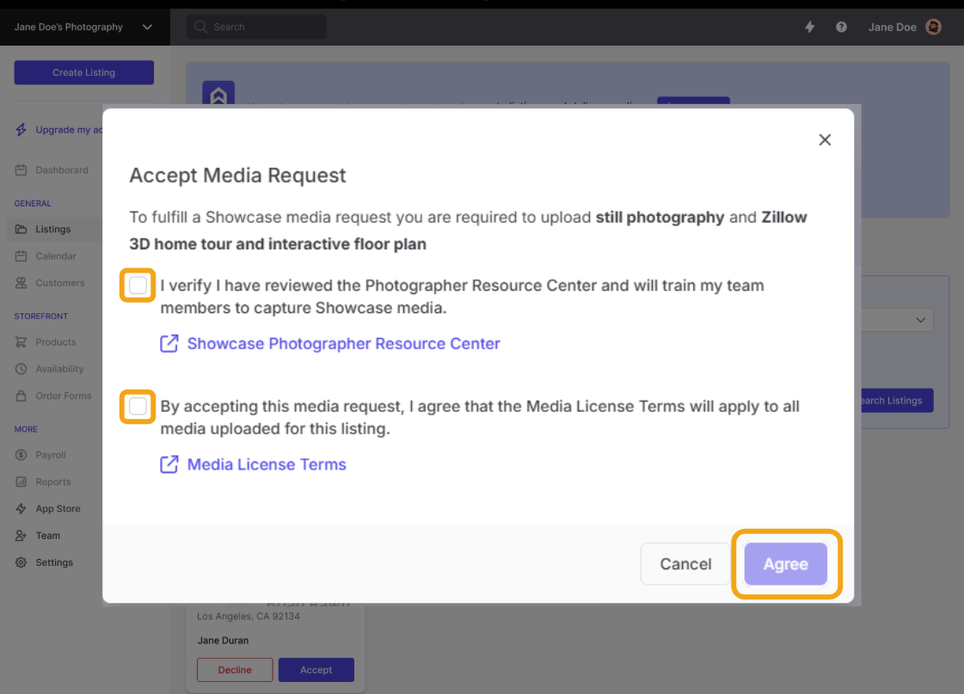Click the Search input field
Screen dimensions: 964x694
pyautogui.click(x=256, y=27)
